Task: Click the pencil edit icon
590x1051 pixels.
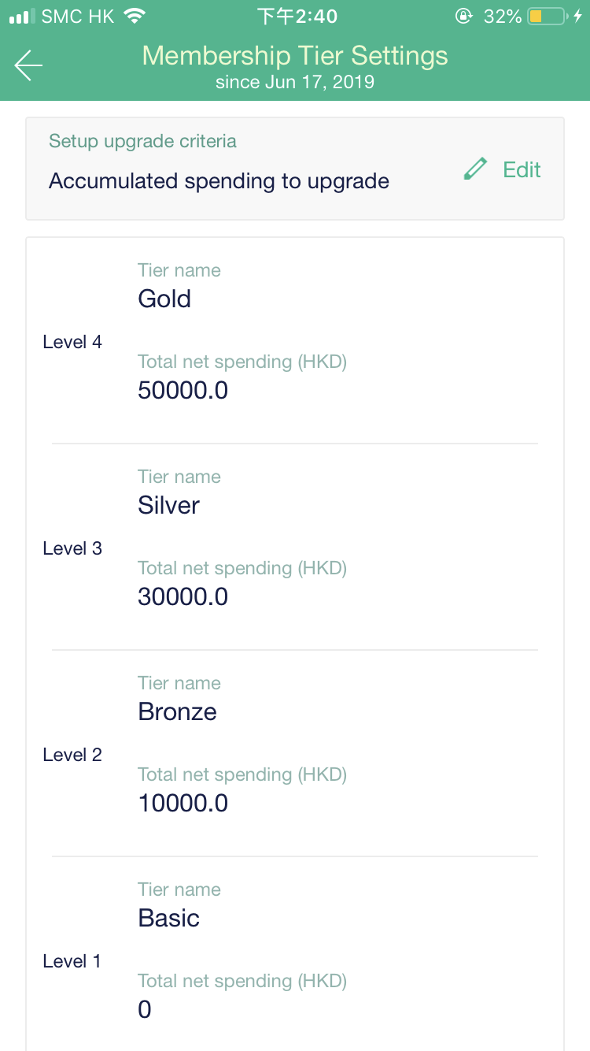Action: [475, 169]
